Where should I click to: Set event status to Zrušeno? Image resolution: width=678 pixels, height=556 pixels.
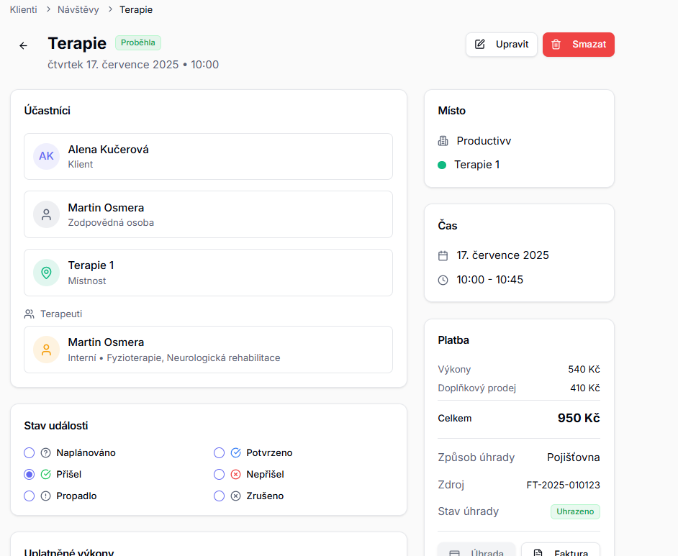click(220, 496)
